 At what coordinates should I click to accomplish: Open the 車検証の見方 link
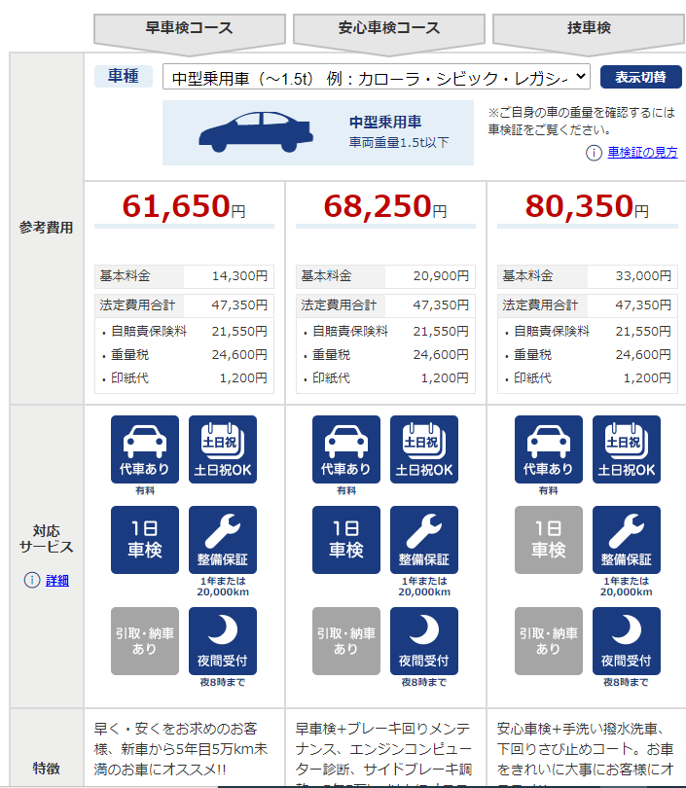(642, 153)
